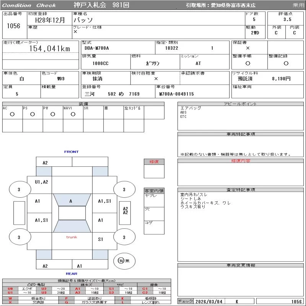Click the red W 板金あり legend cell
The width and height of the screenshot is (306, 306).
(10, 298)
